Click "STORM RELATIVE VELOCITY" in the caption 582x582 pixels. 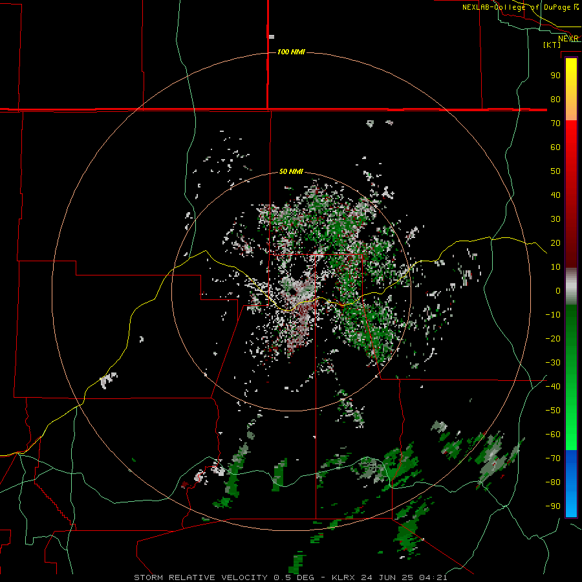tap(201, 577)
